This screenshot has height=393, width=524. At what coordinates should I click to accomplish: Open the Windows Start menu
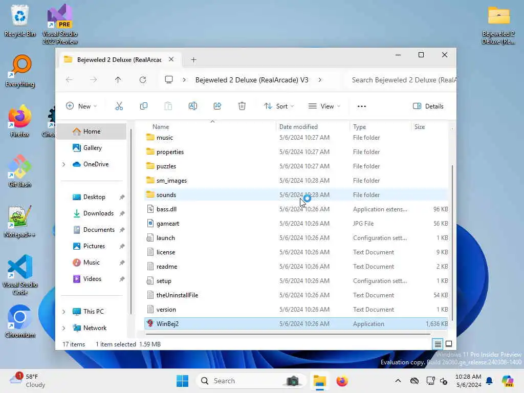pos(183,381)
